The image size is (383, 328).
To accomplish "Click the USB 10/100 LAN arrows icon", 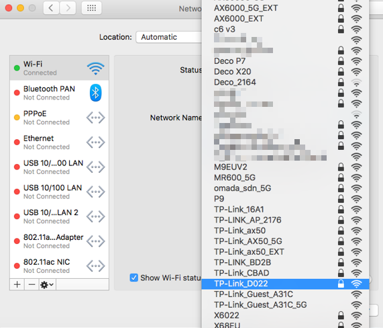I will [95, 192].
